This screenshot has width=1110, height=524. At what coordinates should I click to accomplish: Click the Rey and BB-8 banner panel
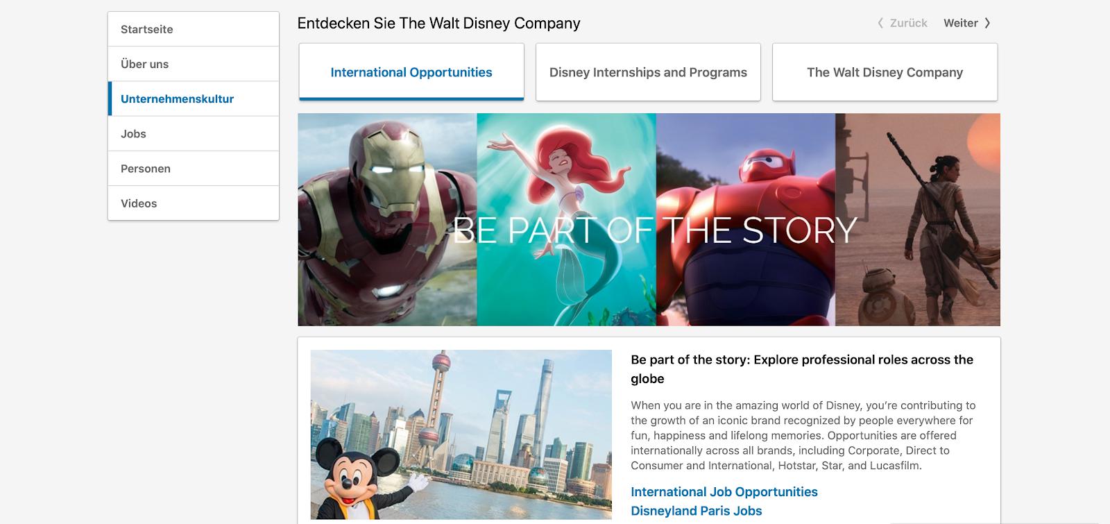point(917,219)
